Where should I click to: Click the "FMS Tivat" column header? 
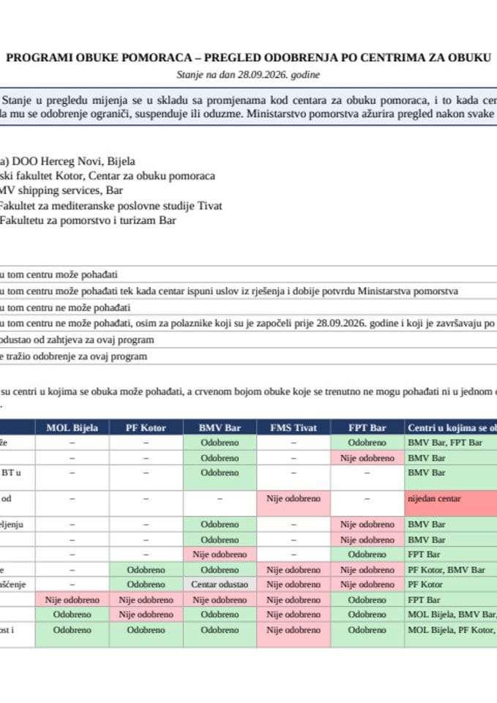(x=294, y=428)
